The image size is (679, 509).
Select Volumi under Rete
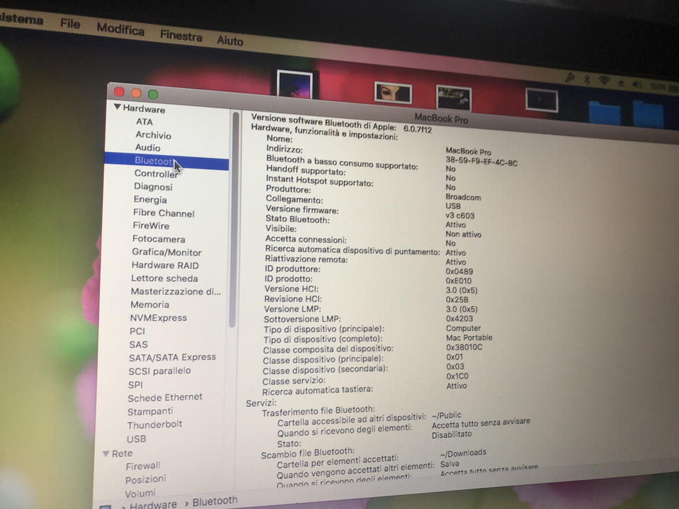coord(140,494)
